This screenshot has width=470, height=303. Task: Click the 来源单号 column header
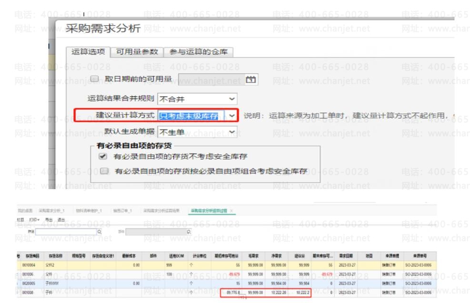point(420,256)
